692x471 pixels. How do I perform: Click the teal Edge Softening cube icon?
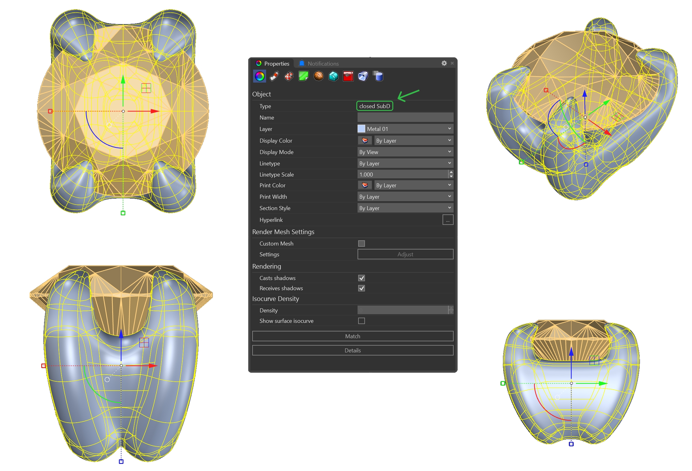[x=333, y=76]
